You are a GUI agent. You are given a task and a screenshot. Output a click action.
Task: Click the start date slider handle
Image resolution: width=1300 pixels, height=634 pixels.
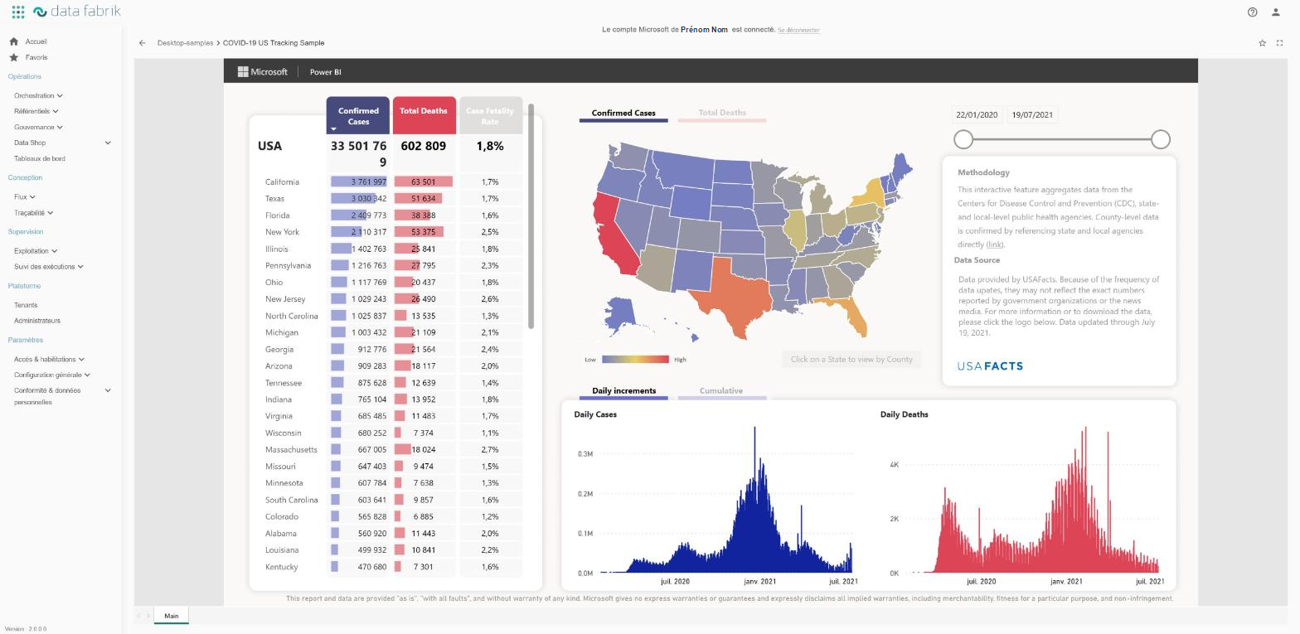pos(963,139)
